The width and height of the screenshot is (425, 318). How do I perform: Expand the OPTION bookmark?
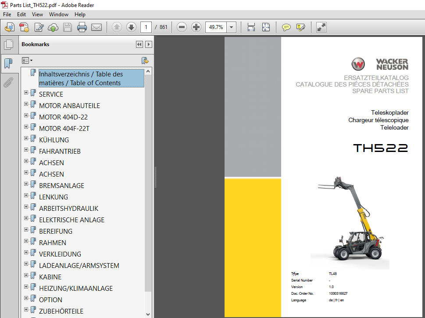coord(26,298)
